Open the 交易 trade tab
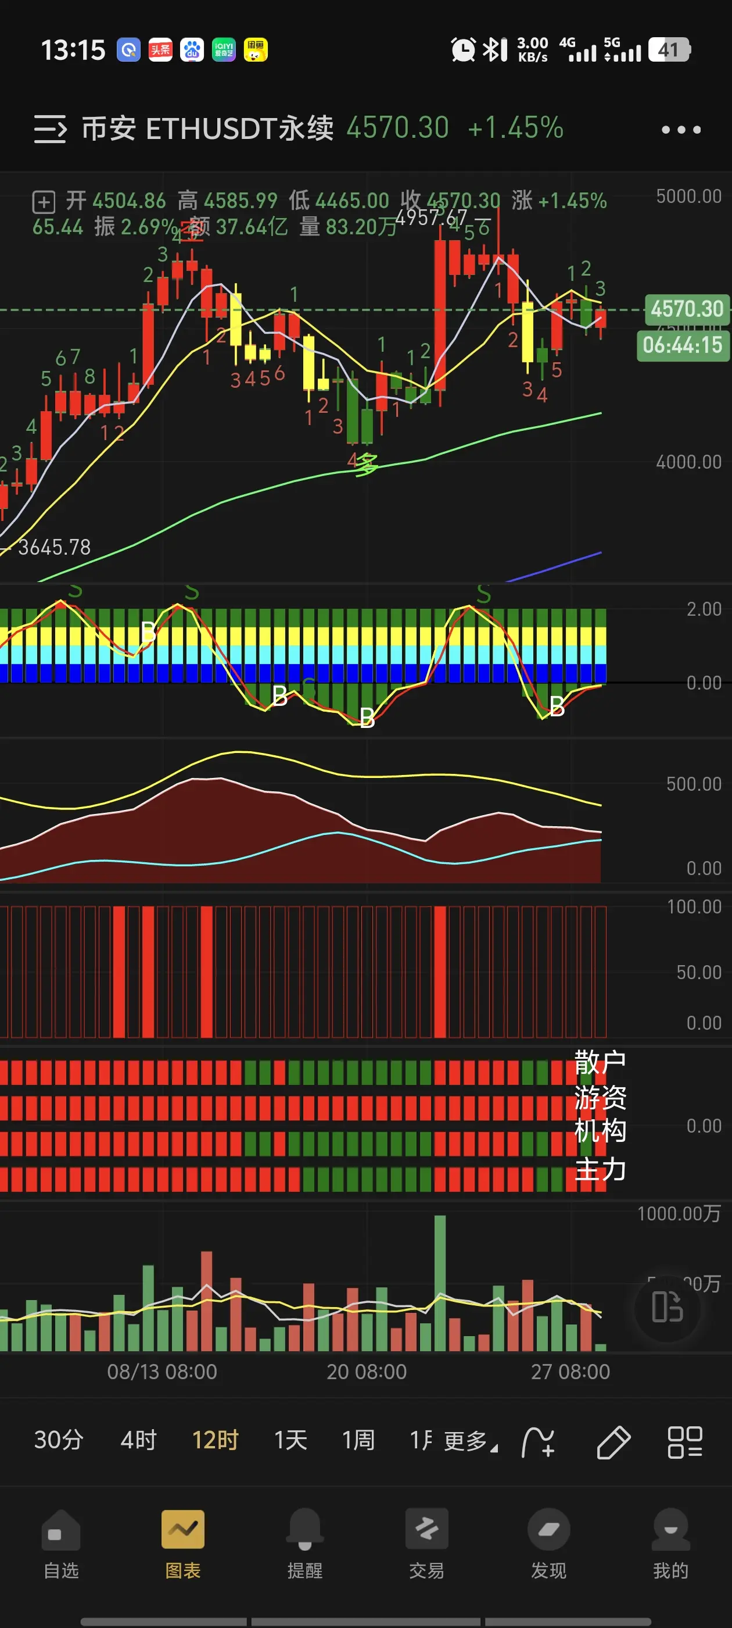Image resolution: width=732 pixels, height=1628 pixels. pos(427,1544)
